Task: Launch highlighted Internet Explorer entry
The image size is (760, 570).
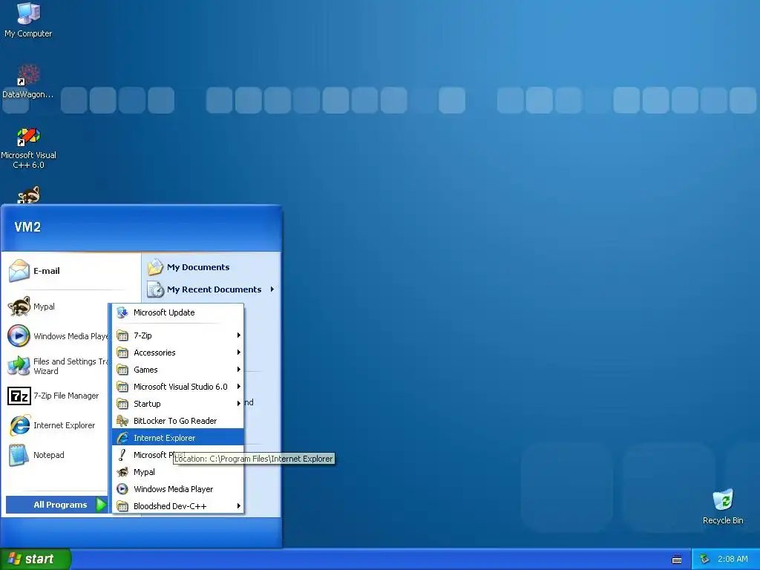Action: [178, 438]
